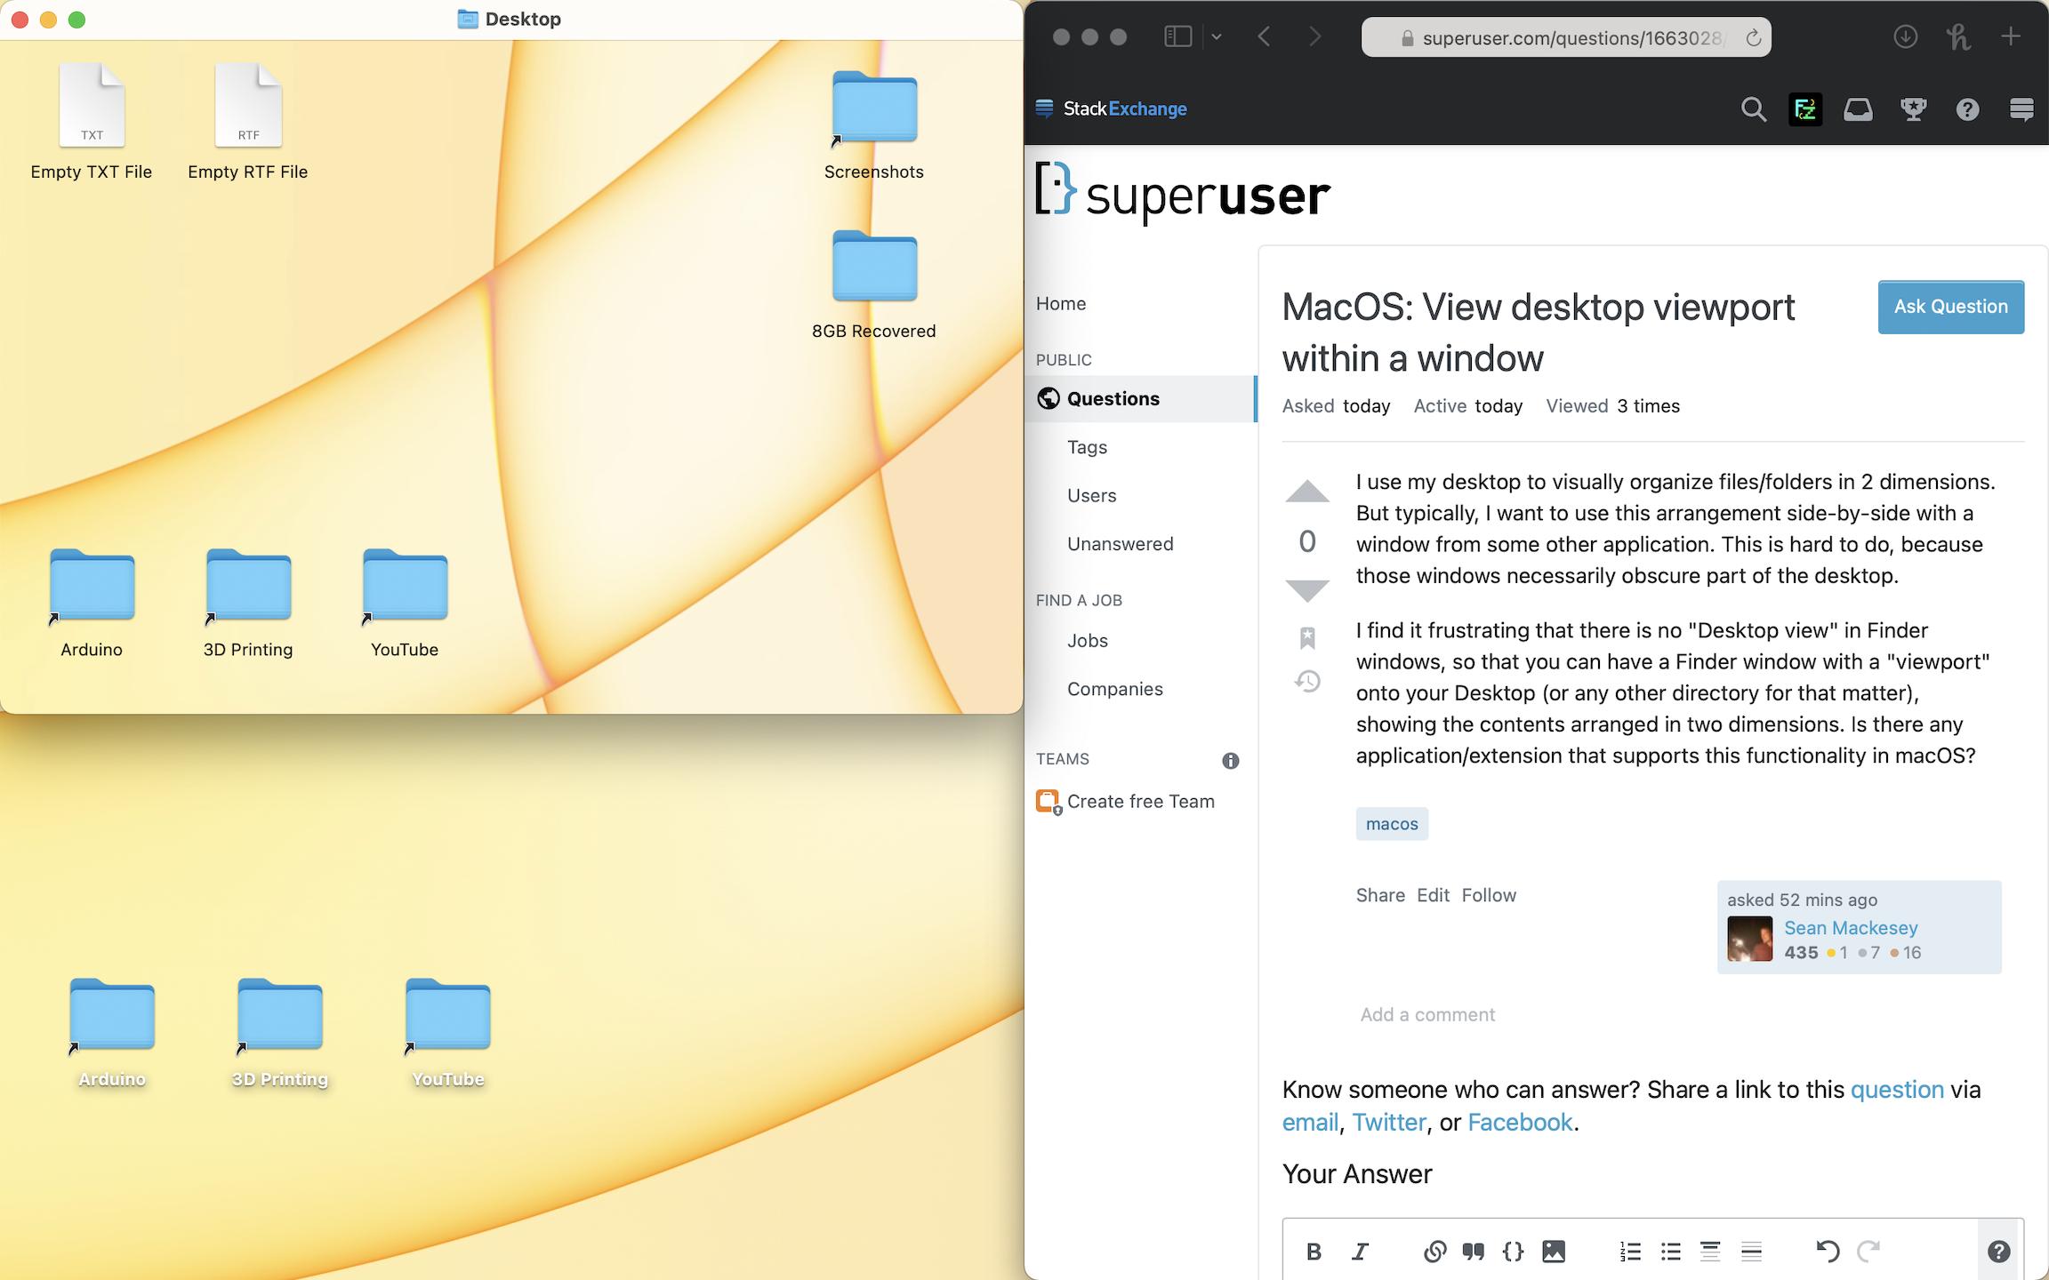
Task: Open the Stack Exchange help menu
Action: point(1967,109)
